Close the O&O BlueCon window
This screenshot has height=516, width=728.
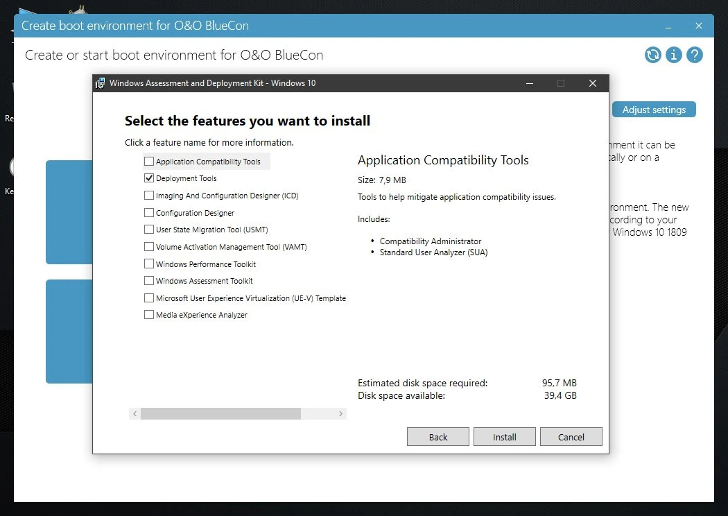coord(698,26)
